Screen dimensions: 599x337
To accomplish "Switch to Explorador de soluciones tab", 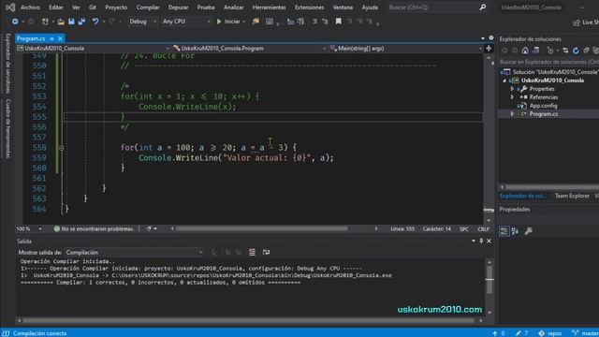I will (x=523, y=196).
